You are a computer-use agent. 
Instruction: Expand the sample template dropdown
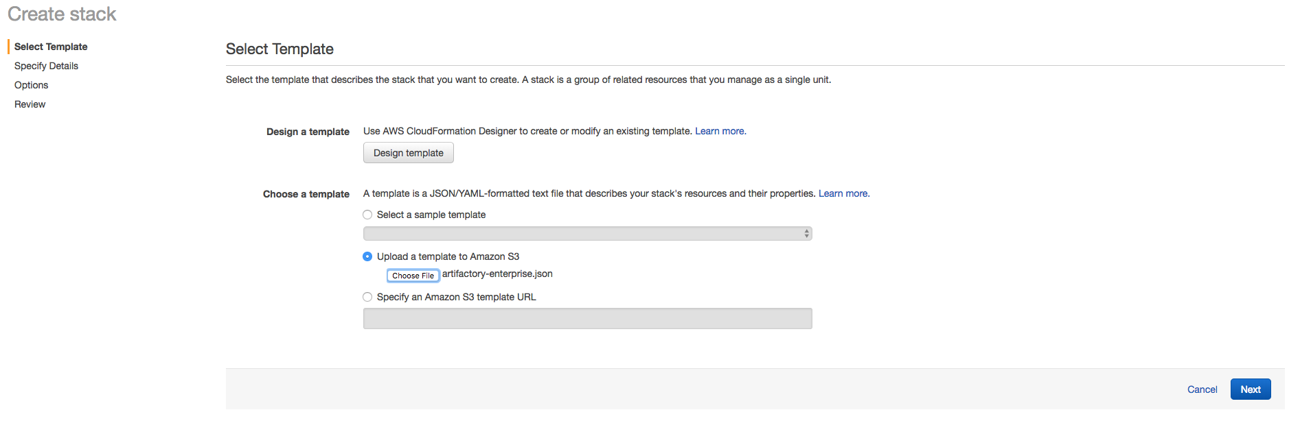point(587,234)
